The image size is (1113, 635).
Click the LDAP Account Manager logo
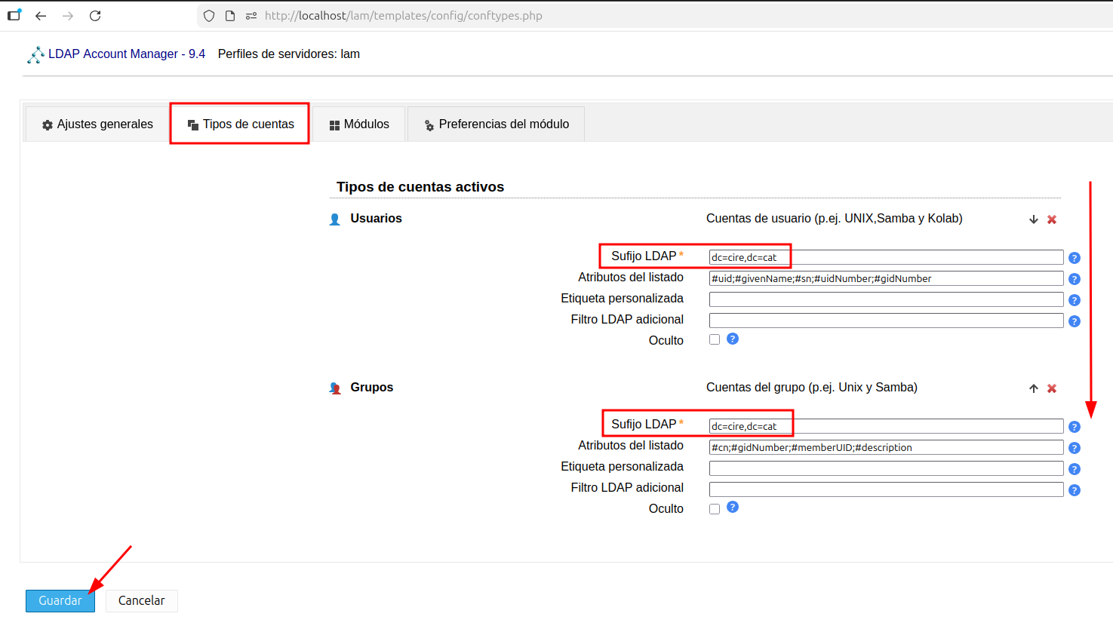35,54
